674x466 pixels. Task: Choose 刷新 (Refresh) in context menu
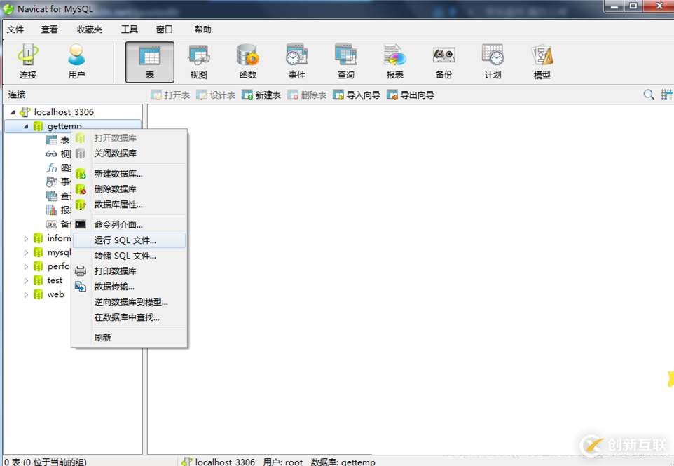click(130, 338)
